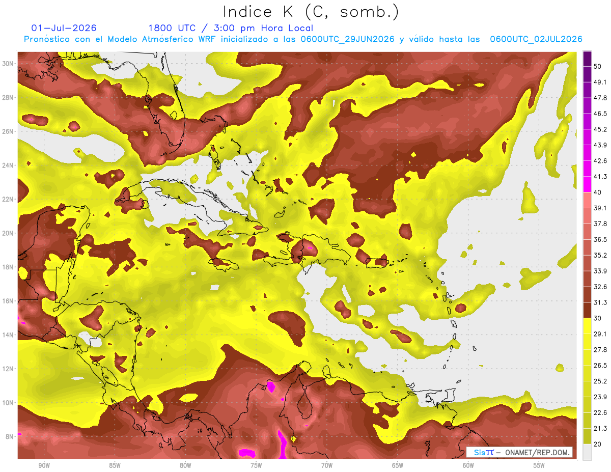Click the 10N latitude axis label
This screenshot has height=472, width=611.
(x=8, y=403)
